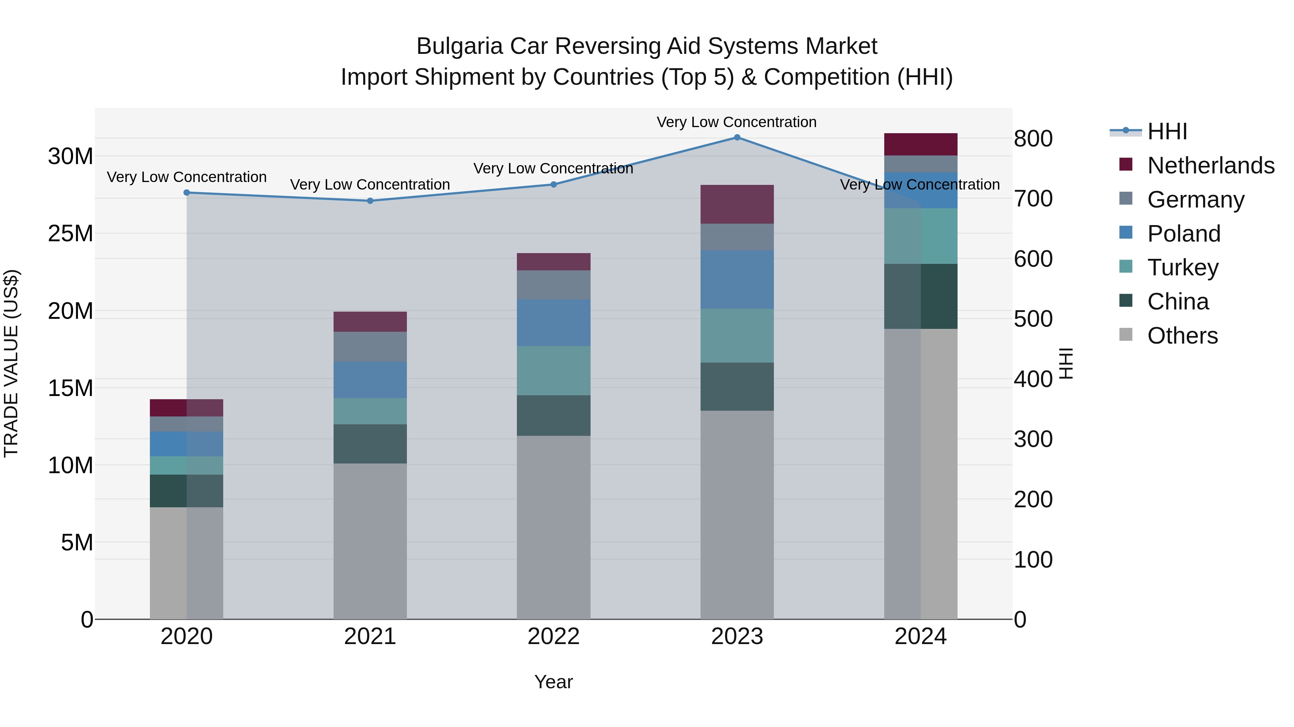
Task: Click the 2024 Turkey bar segment
Action: pos(921,236)
